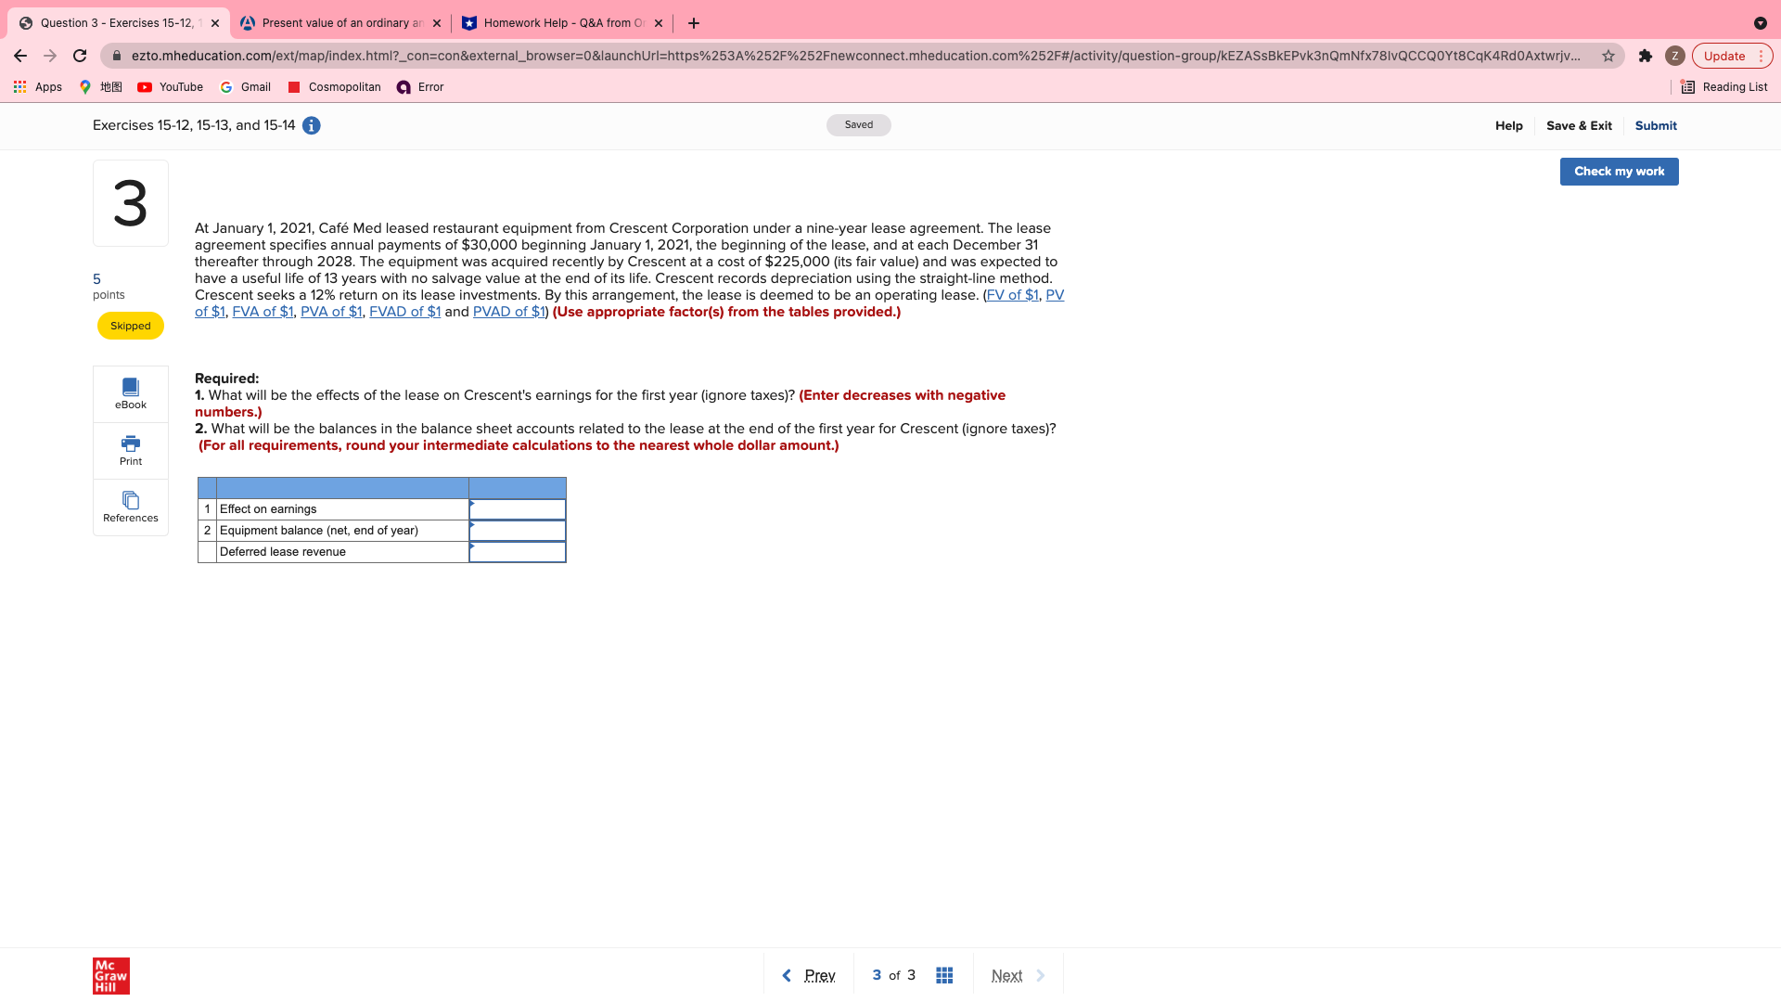Click Submit to turn in the assignment

click(x=1656, y=125)
